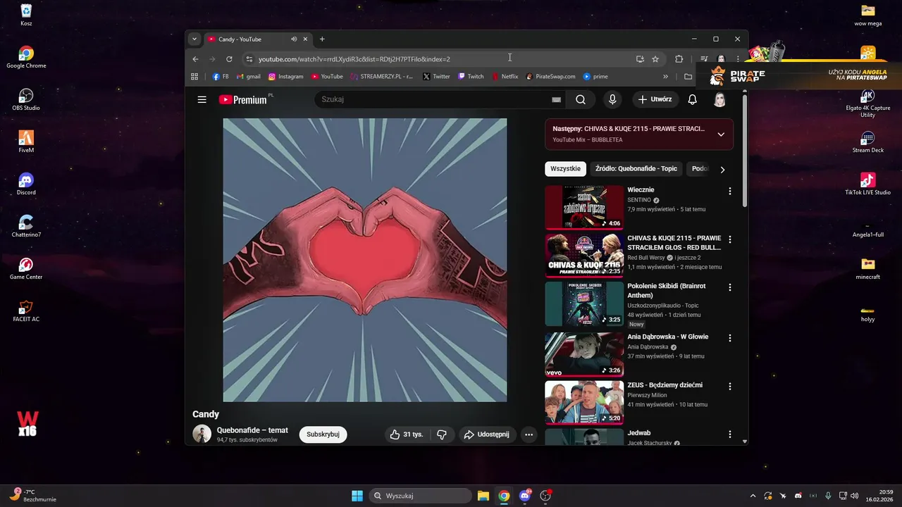Open the PirateSwap.com bookmark
Viewport: 902px width, 507px height.
(550, 76)
